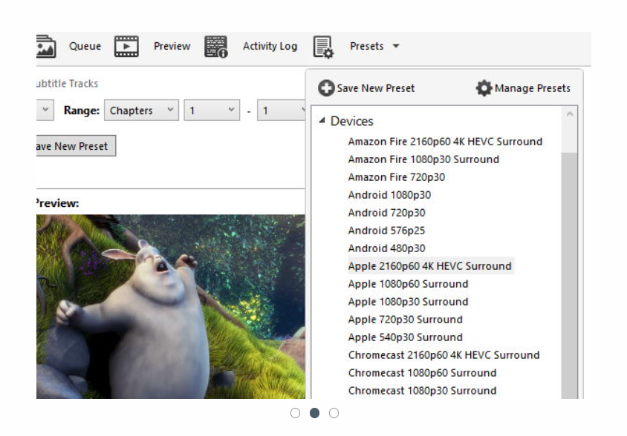
Task: Select Android 576p25 preset
Action: [386, 231]
